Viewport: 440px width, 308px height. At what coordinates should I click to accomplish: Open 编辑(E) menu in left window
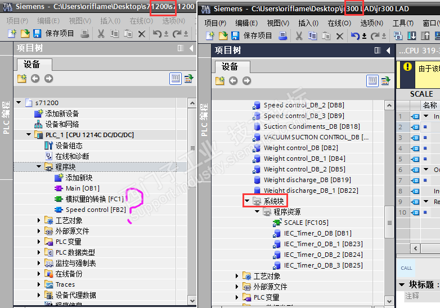click(48, 21)
